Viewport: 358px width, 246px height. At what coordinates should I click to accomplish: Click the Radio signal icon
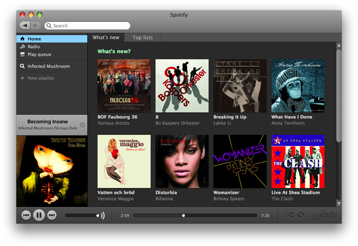(x=22, y=47)
